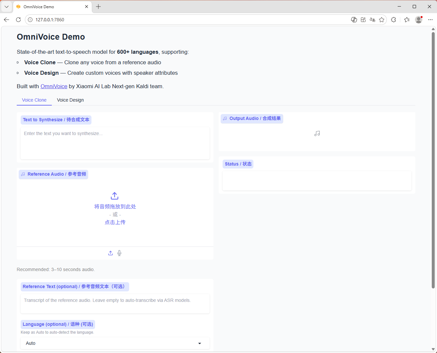Focus the Text to Synthesize input box
Image resolution: width=437 pixels, height=353 pixels.
(x=115, y=143)
